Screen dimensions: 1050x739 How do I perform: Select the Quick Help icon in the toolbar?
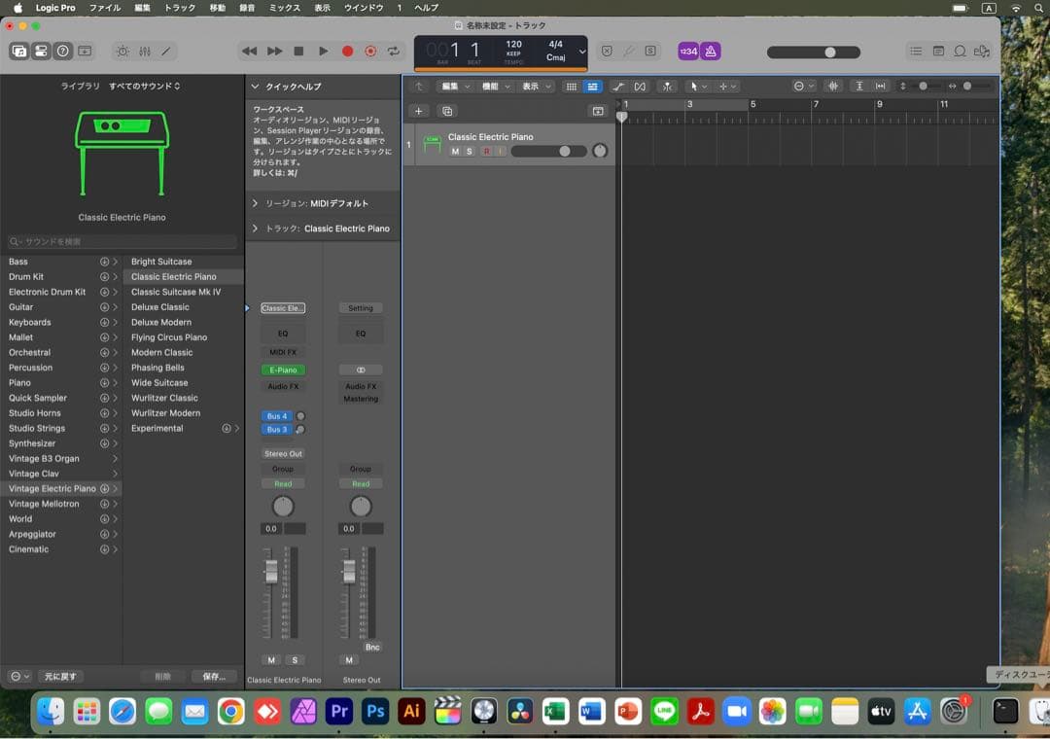(63, 51)
